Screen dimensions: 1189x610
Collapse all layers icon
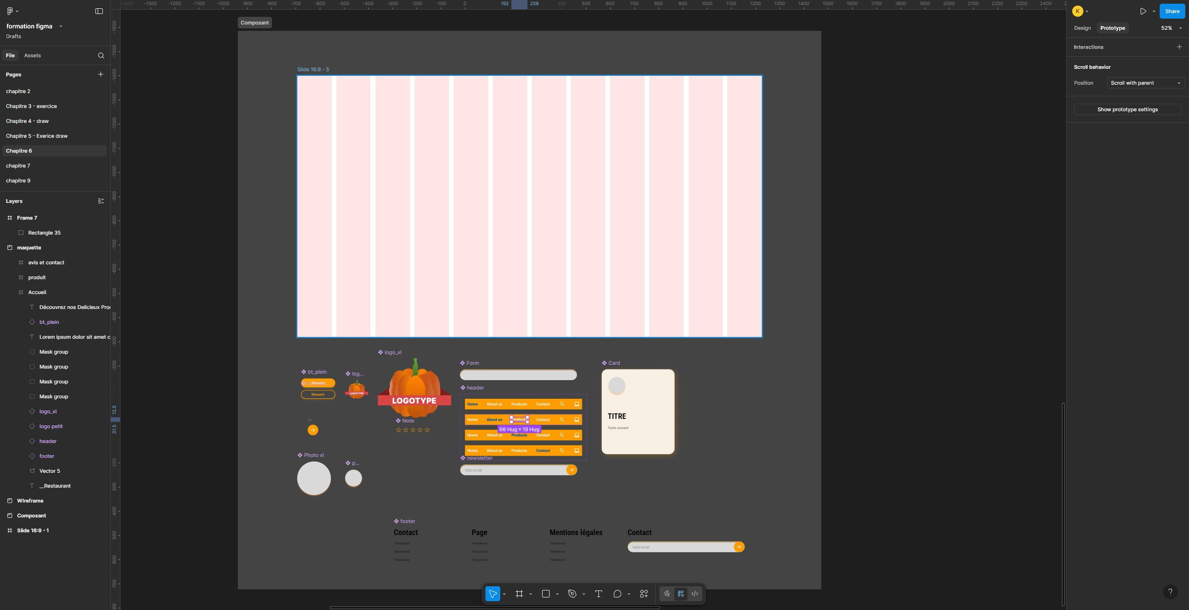[101, 201]
